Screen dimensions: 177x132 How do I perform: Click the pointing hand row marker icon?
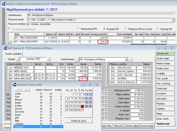[x=11, y=42]
